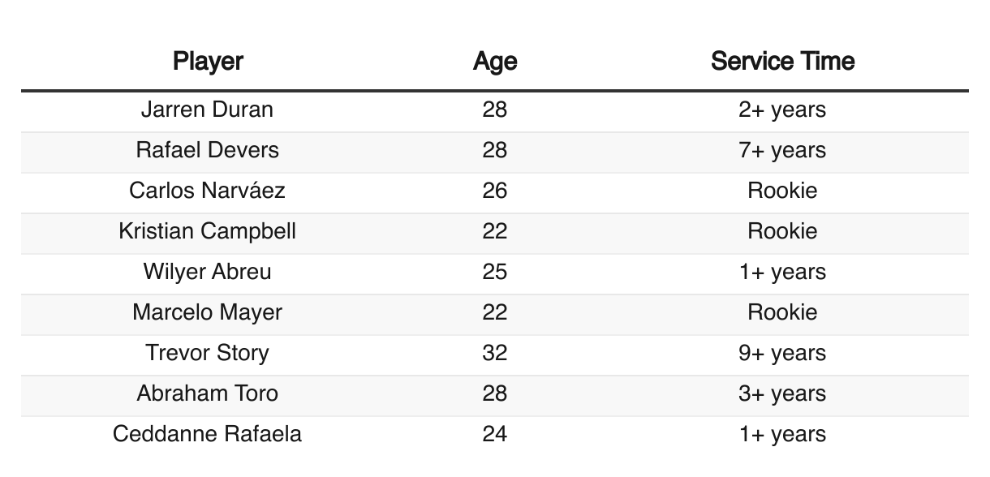Click Kristian Campbell player name
Viewport: 990px width, 477px height.
(208, 231)
